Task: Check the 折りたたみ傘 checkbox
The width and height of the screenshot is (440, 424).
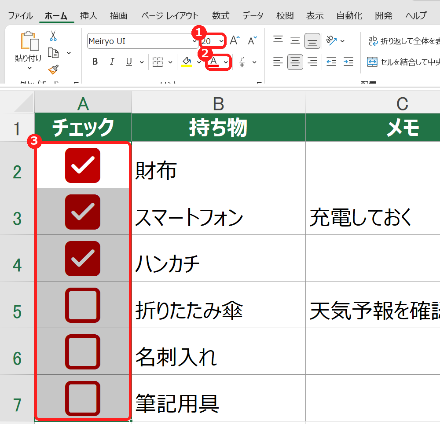Action: [83, 305]
